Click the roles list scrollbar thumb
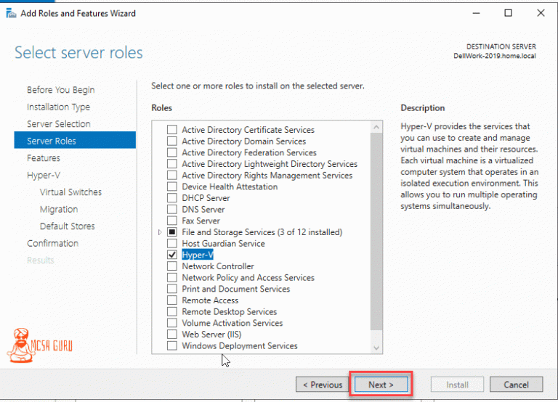 [376, 231]
